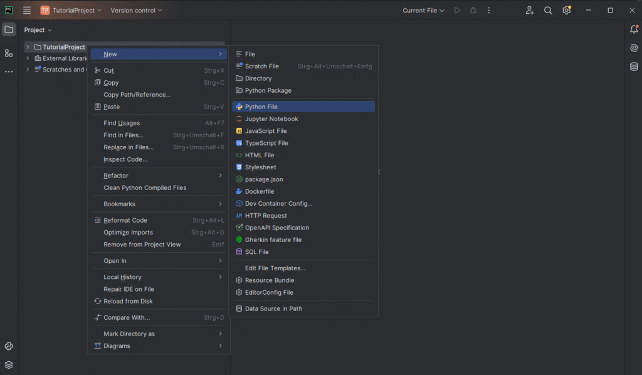Open Search Everywhere magnifier
This screenshot has width=642, height=375.
[x=548, y=10]
